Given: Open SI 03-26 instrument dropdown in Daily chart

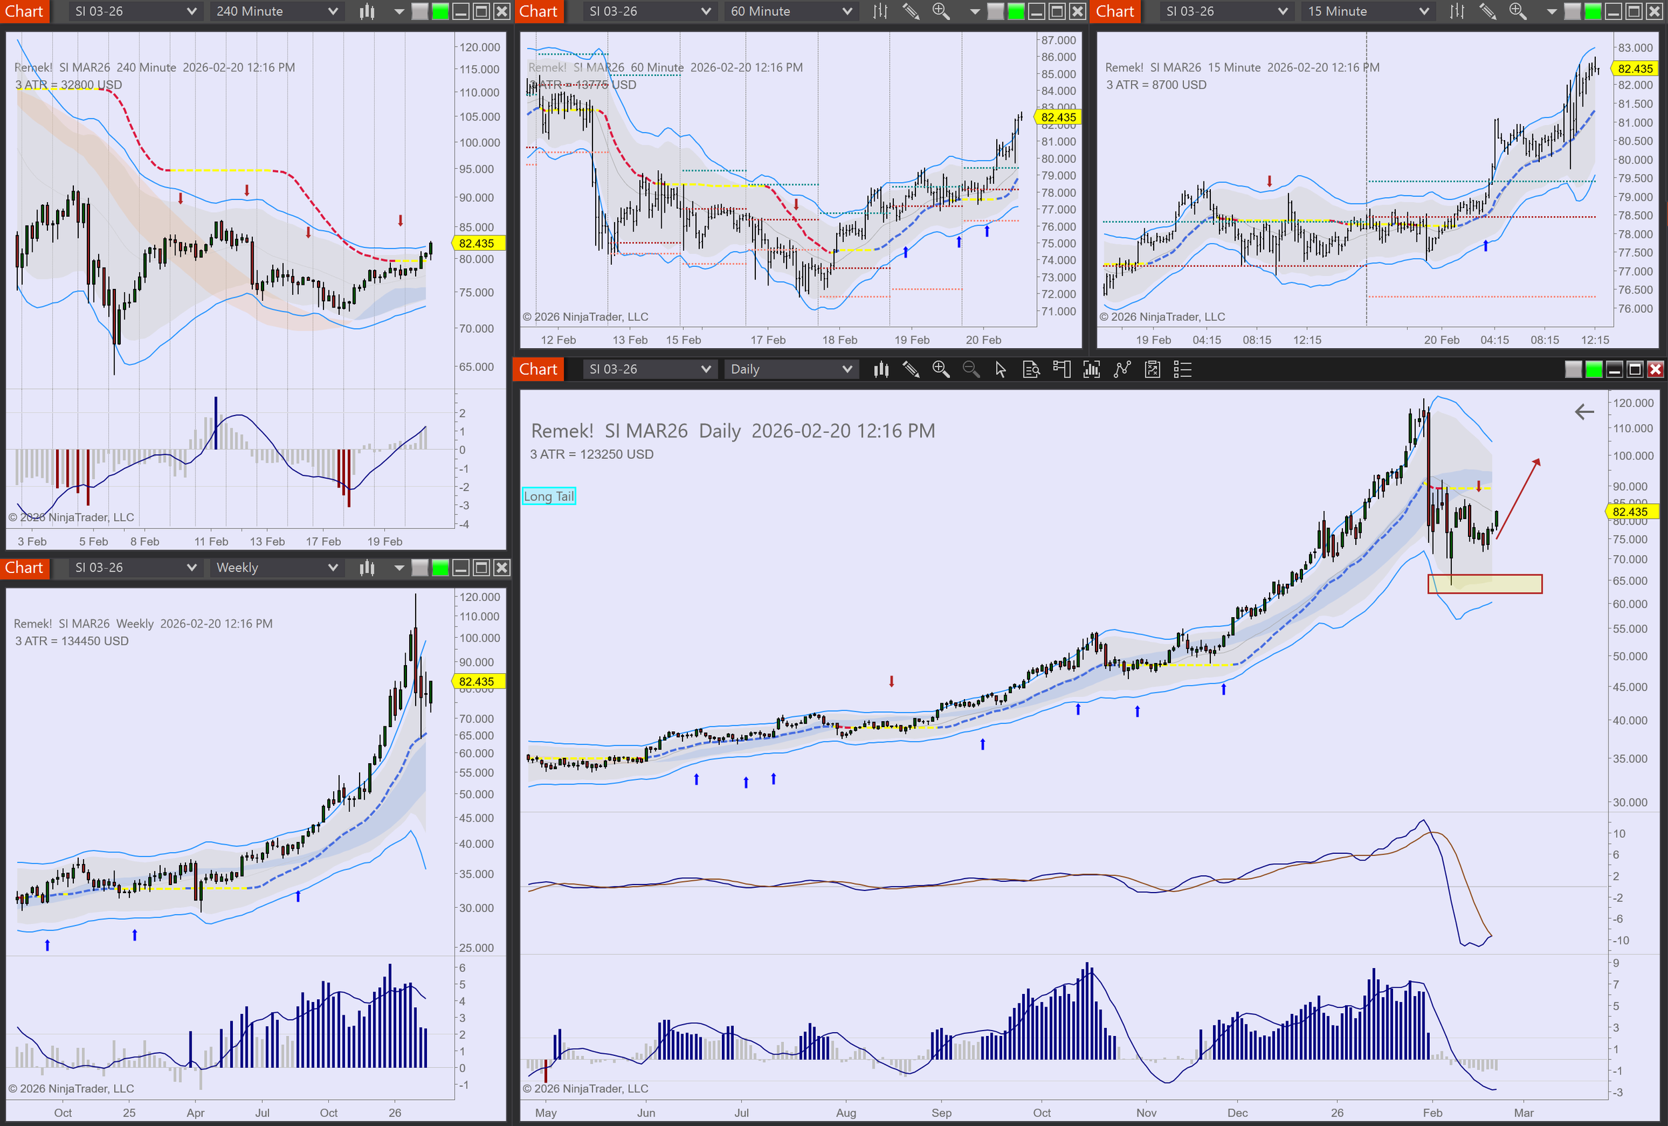Looking at the screenshot, I should click(x=649, y=370).
